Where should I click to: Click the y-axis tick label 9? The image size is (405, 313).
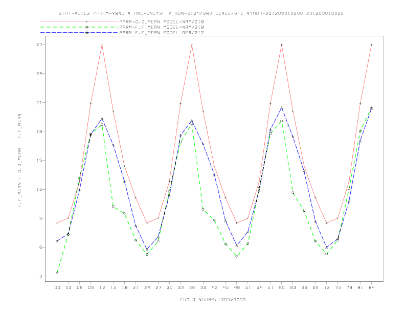40,218
